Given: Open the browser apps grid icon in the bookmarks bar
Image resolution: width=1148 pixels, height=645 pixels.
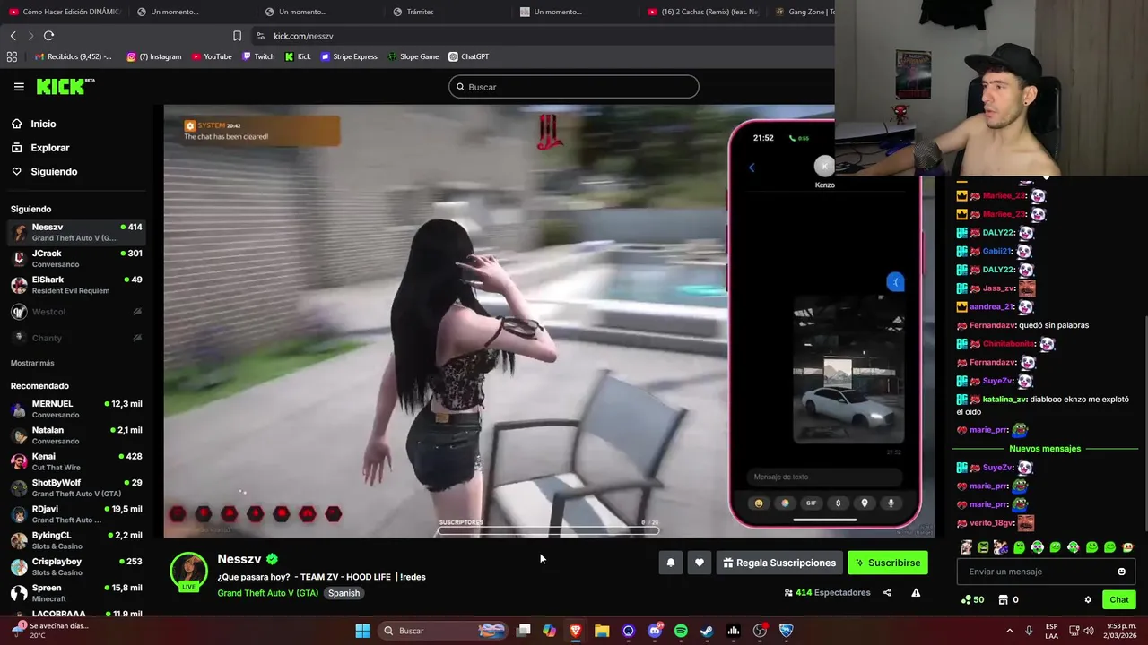Looking at the screenshot, I should [12, 56].
